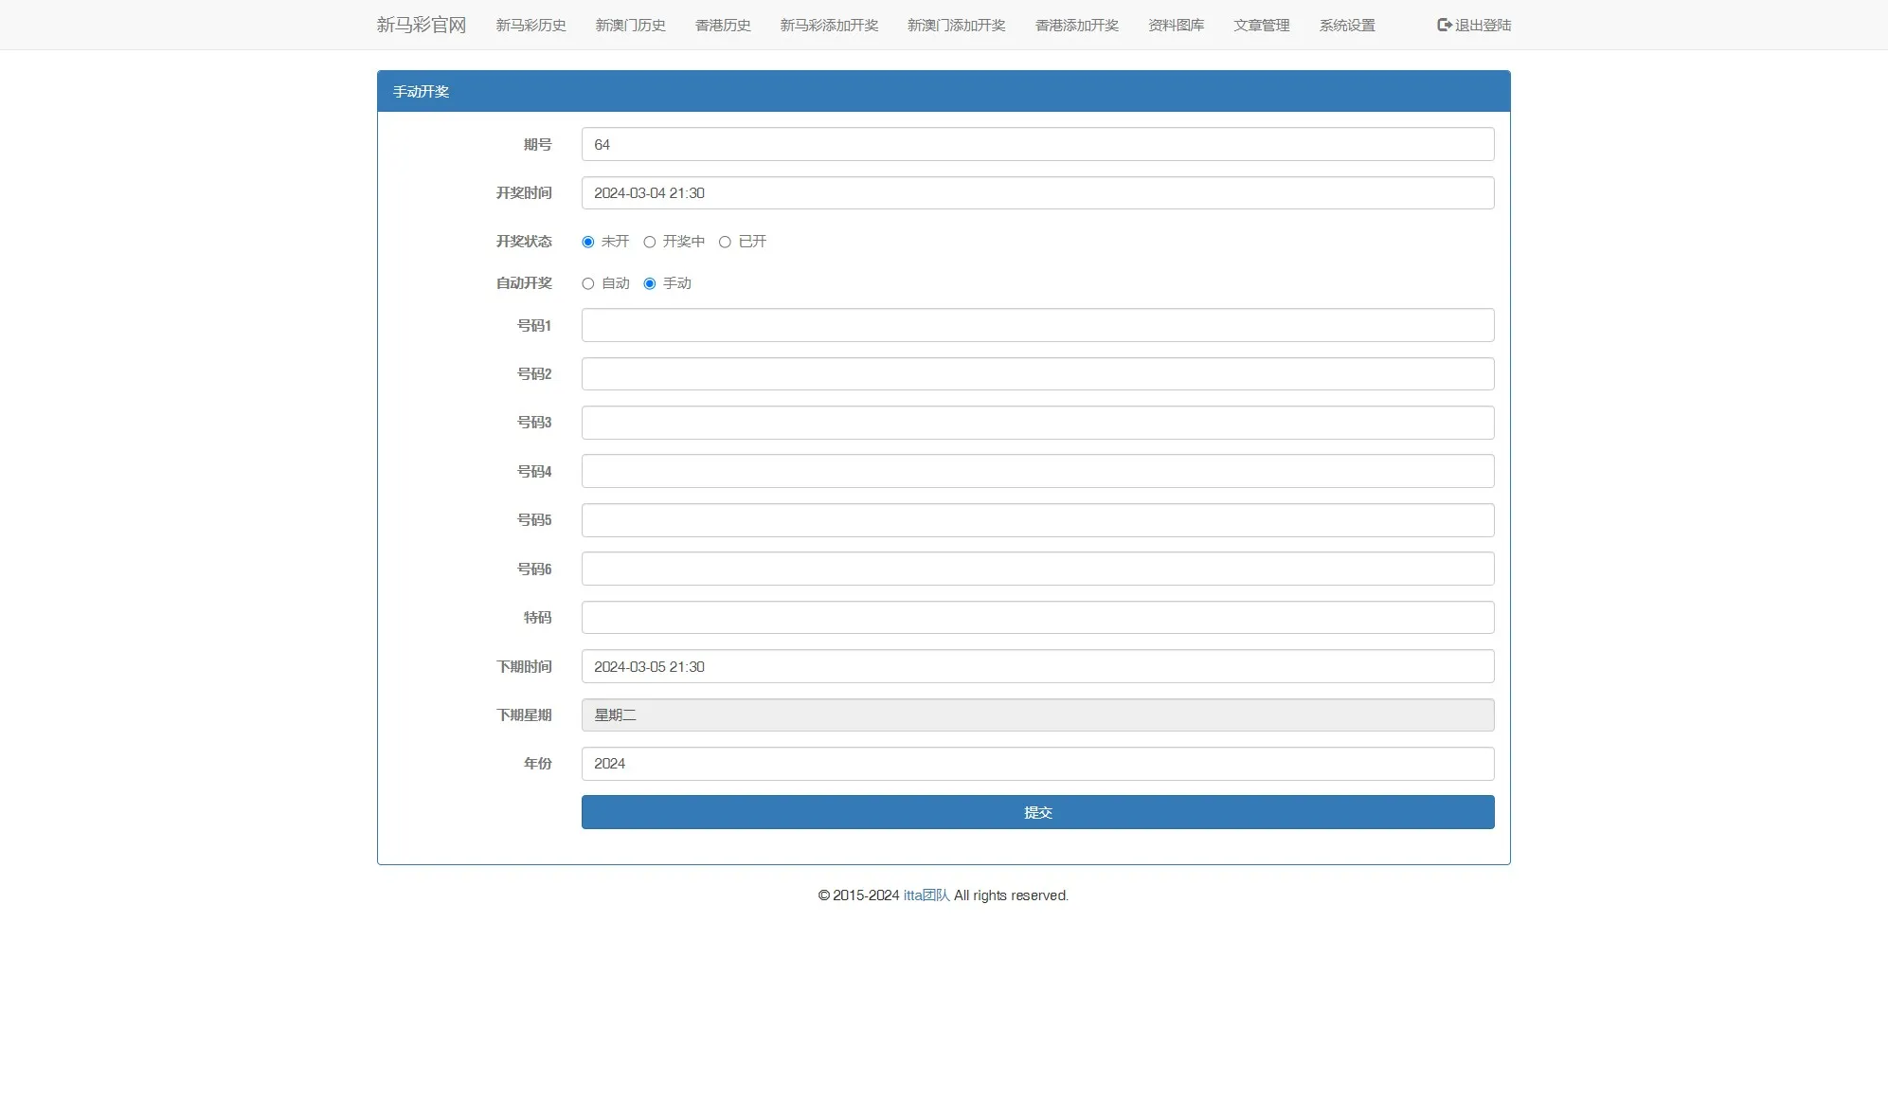
Task: Click the 开奖时间 date field
Action: tap(1037, 192)
